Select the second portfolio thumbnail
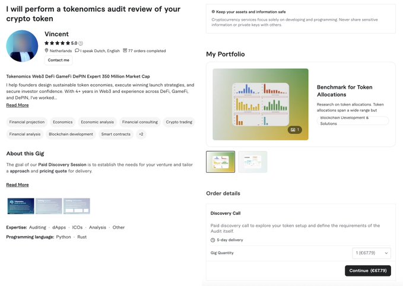The height and width of the screenshot is (286, 403). pos(252,162)
